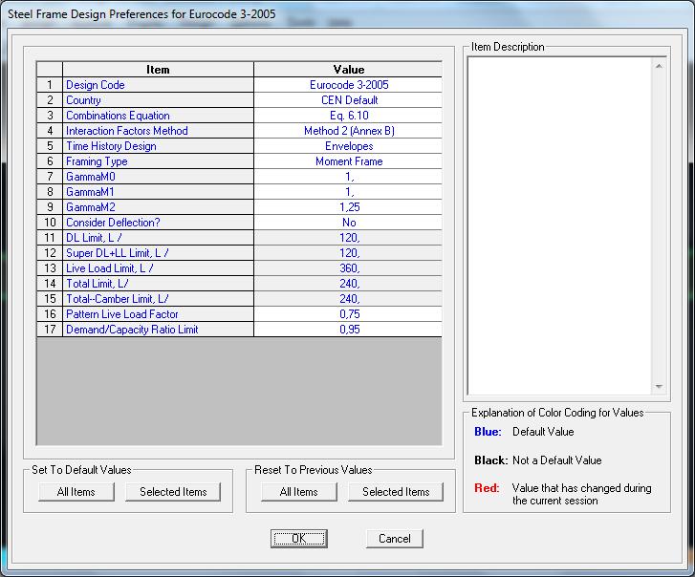Viewport: 695px width, 577px height.
Task: Select the GammaM2 item
Action: pos(158,206)
